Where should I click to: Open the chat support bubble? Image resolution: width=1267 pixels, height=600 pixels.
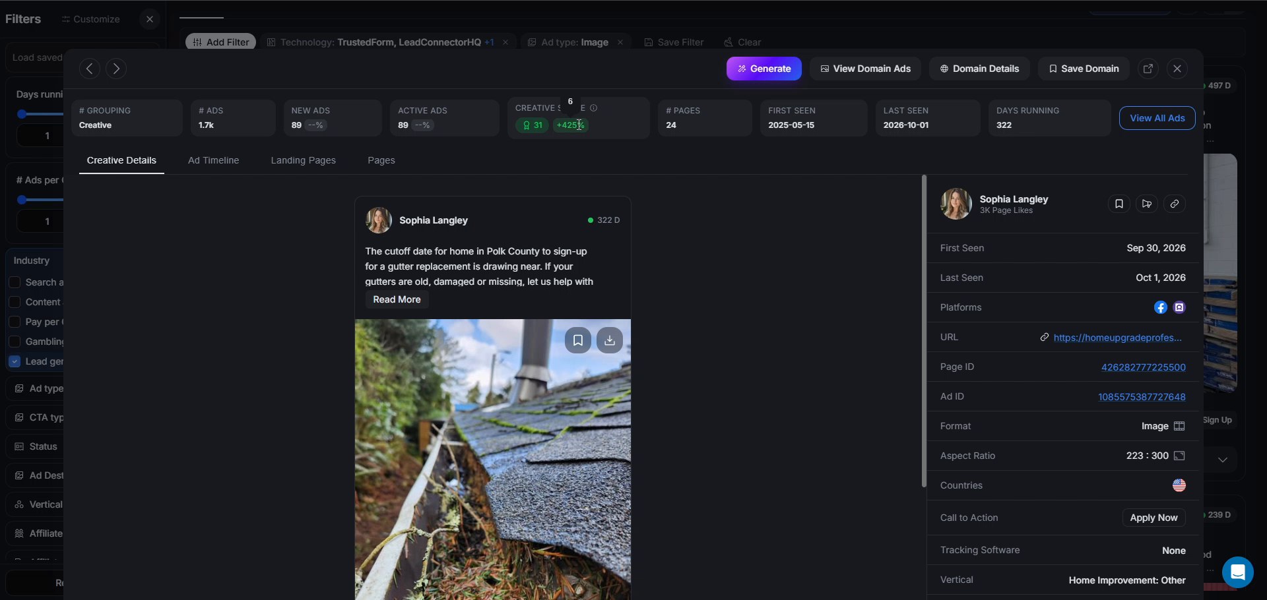click(1237, 572)
